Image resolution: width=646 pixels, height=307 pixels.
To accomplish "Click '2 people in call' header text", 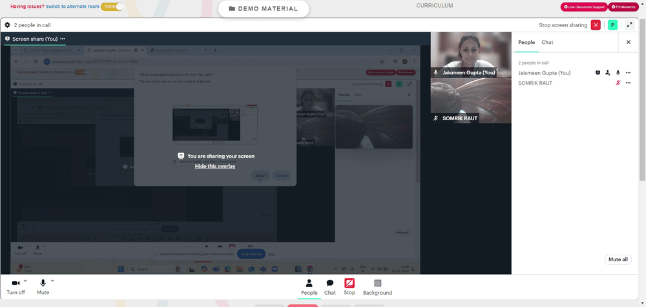I will coord(32,25).
